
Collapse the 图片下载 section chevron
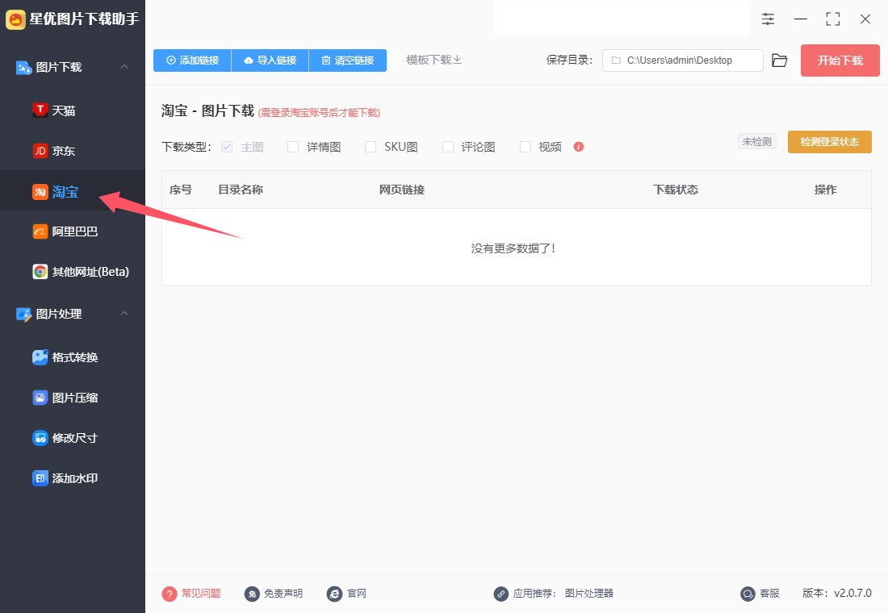click(124, 67)
